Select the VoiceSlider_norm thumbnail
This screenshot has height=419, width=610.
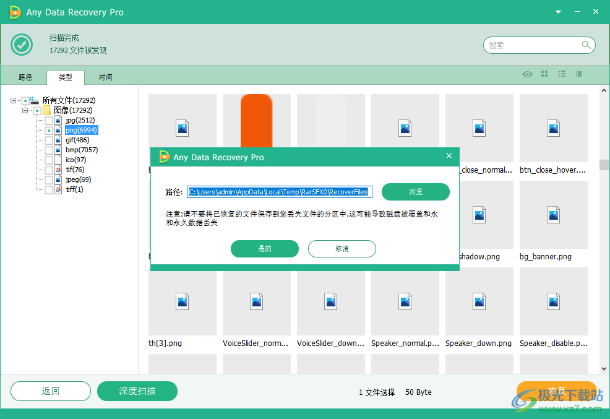click(256, 301)
